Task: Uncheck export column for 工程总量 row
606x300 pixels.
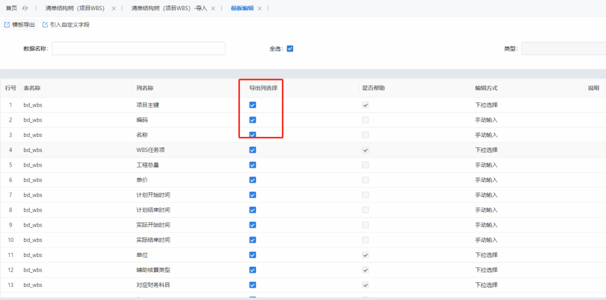Action: pos(252,165)
